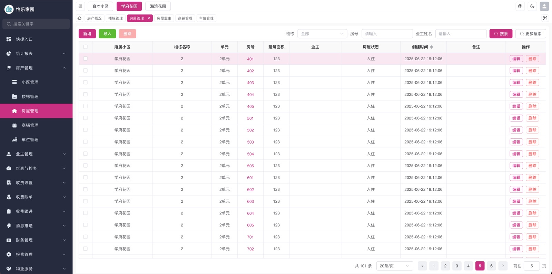
Task: Check the row for room 405
Action: point(85,106)
